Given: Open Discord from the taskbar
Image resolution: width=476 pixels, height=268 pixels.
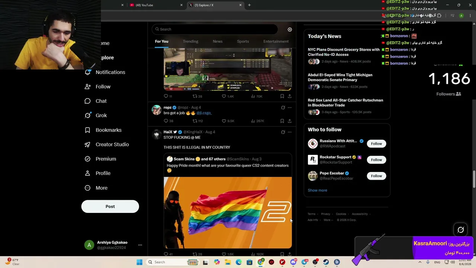Looking at the screenshot, I should 293,262.
